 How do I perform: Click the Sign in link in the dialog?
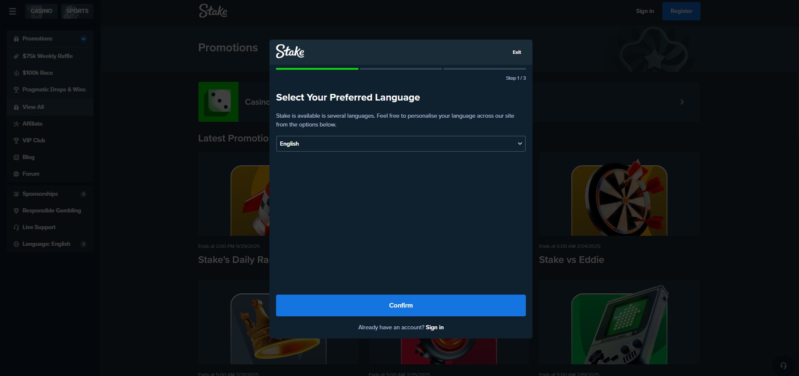pyautogui.click(x=434, y=328)
